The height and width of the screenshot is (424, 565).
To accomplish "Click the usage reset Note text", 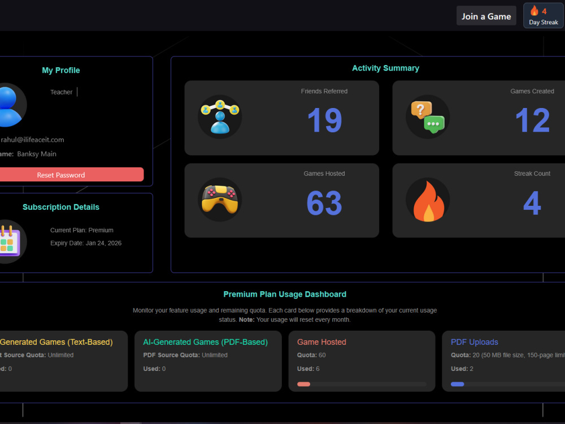I will [294, 319].
